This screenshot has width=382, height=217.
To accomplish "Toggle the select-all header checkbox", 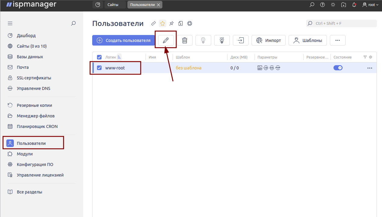I will [x=99, y=57].
